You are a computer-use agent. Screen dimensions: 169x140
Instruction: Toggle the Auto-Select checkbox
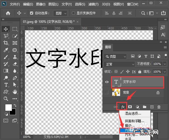(x=31, y=13)
